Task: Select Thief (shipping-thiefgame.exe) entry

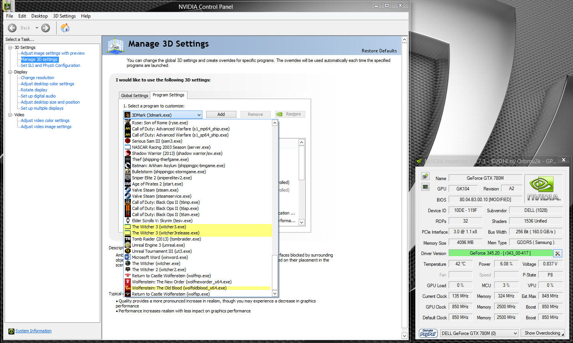Action: click(198, 159)
